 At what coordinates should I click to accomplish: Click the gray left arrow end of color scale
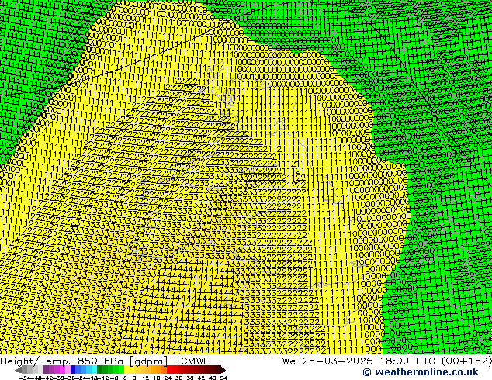(x=17, y=370)
